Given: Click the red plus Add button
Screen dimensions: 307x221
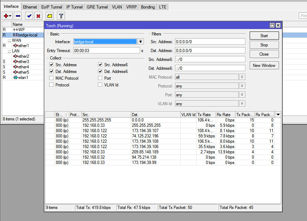Looking at the screenshot, I should pyautogui.click(x=6, y=16).
